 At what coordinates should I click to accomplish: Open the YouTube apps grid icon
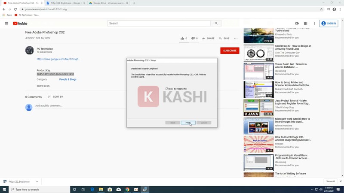tap(306, 23)
